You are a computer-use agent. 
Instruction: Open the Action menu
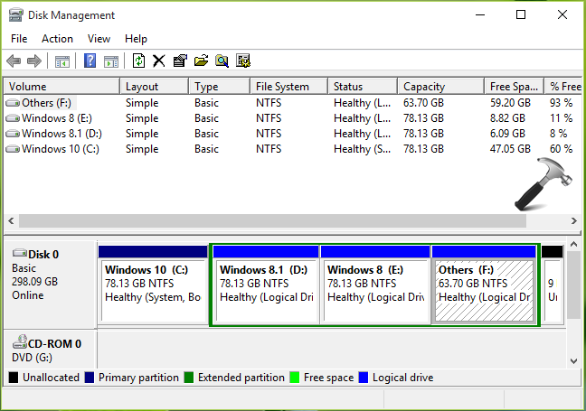pos(57,39)
